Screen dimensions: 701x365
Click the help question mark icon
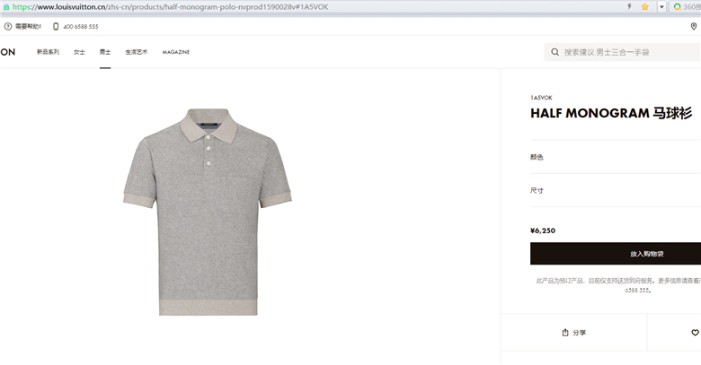(x=7, y=27)
